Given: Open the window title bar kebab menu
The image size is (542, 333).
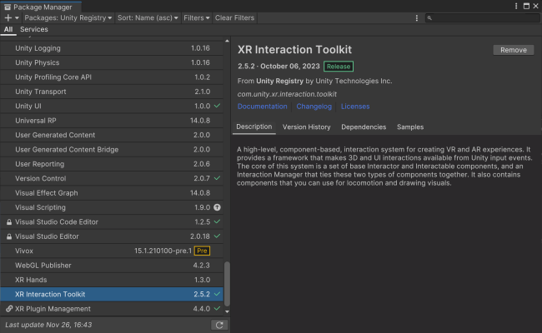Looking at the screenshot, I should coord(516,6).
